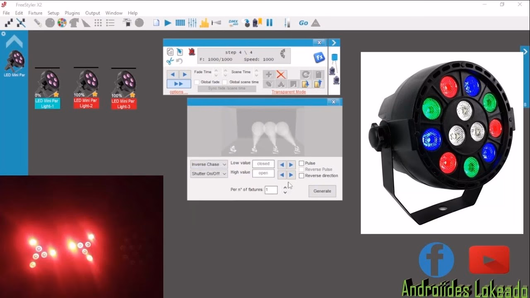Check the Reverse direction option
The width and height of the screenshot is (530, 298).
301,176
